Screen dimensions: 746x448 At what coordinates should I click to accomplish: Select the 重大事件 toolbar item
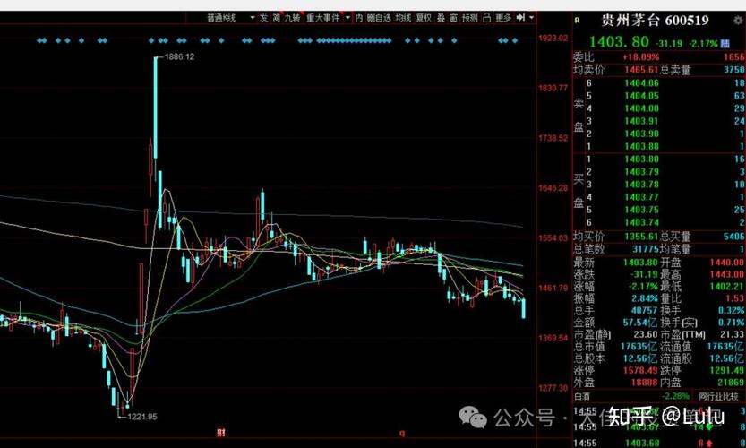click(323, 18)
